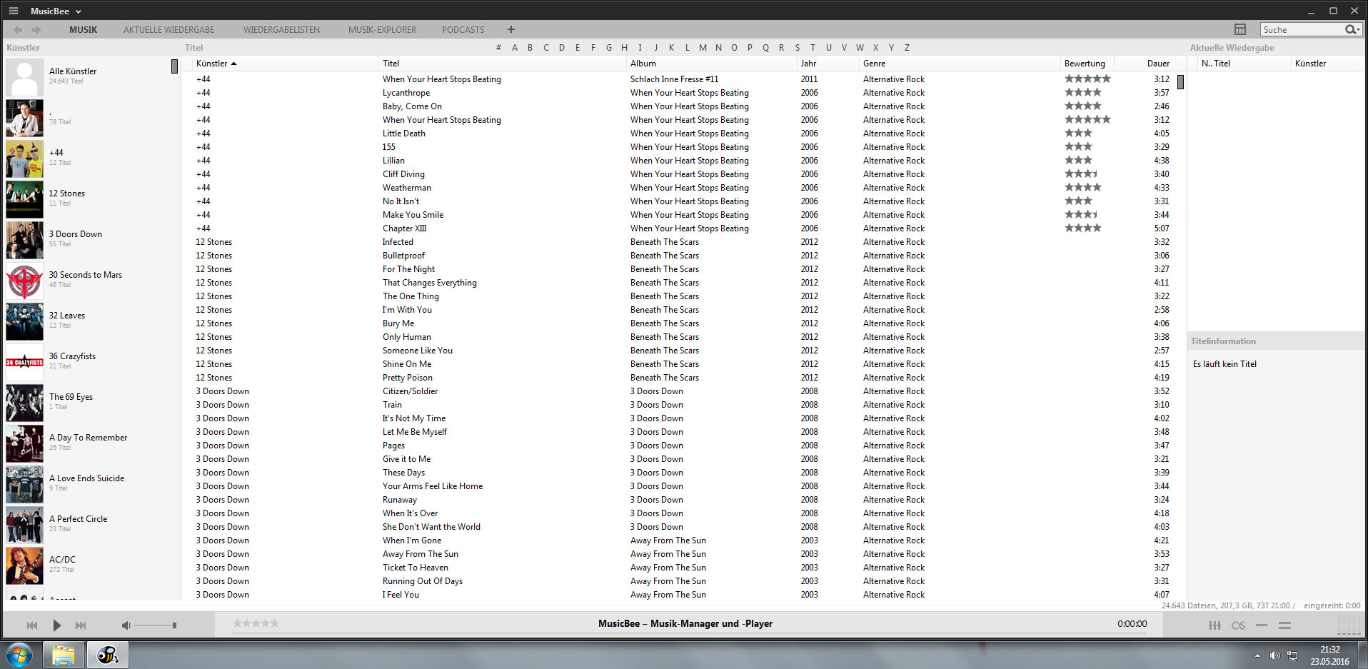
Task: Toggle Last.fm scrobbling icon
Action: pos(1238,625)
